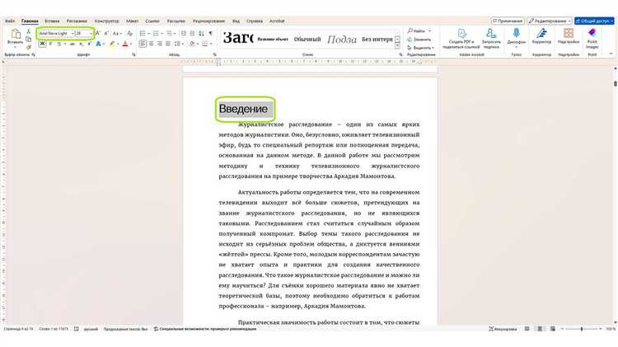Open the Paragraph group dialog launcher
618x347 pixels.
(x=215, y=54)
